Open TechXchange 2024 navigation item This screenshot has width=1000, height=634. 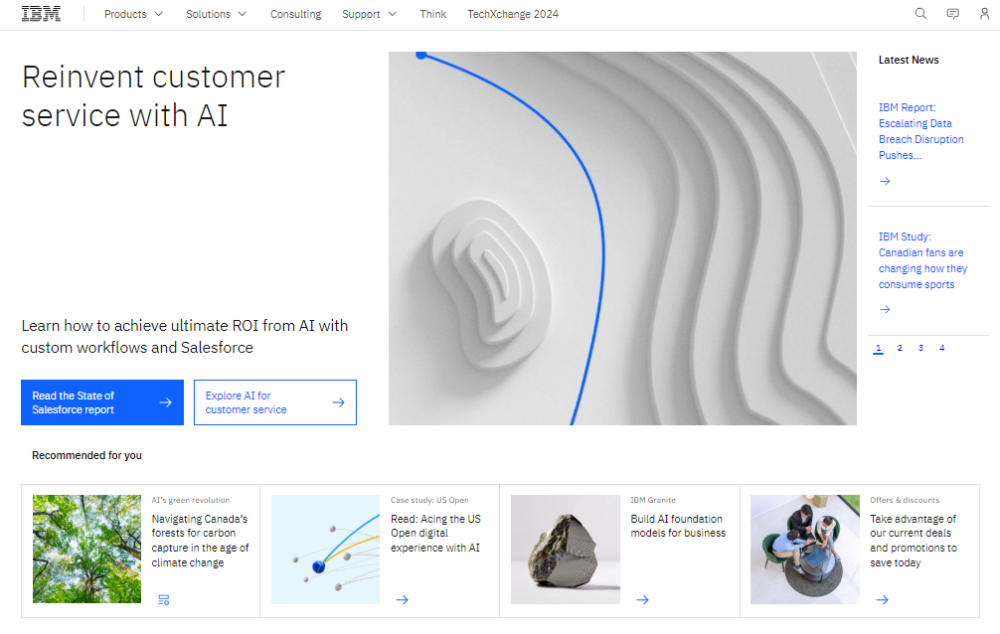coord(513,14)
